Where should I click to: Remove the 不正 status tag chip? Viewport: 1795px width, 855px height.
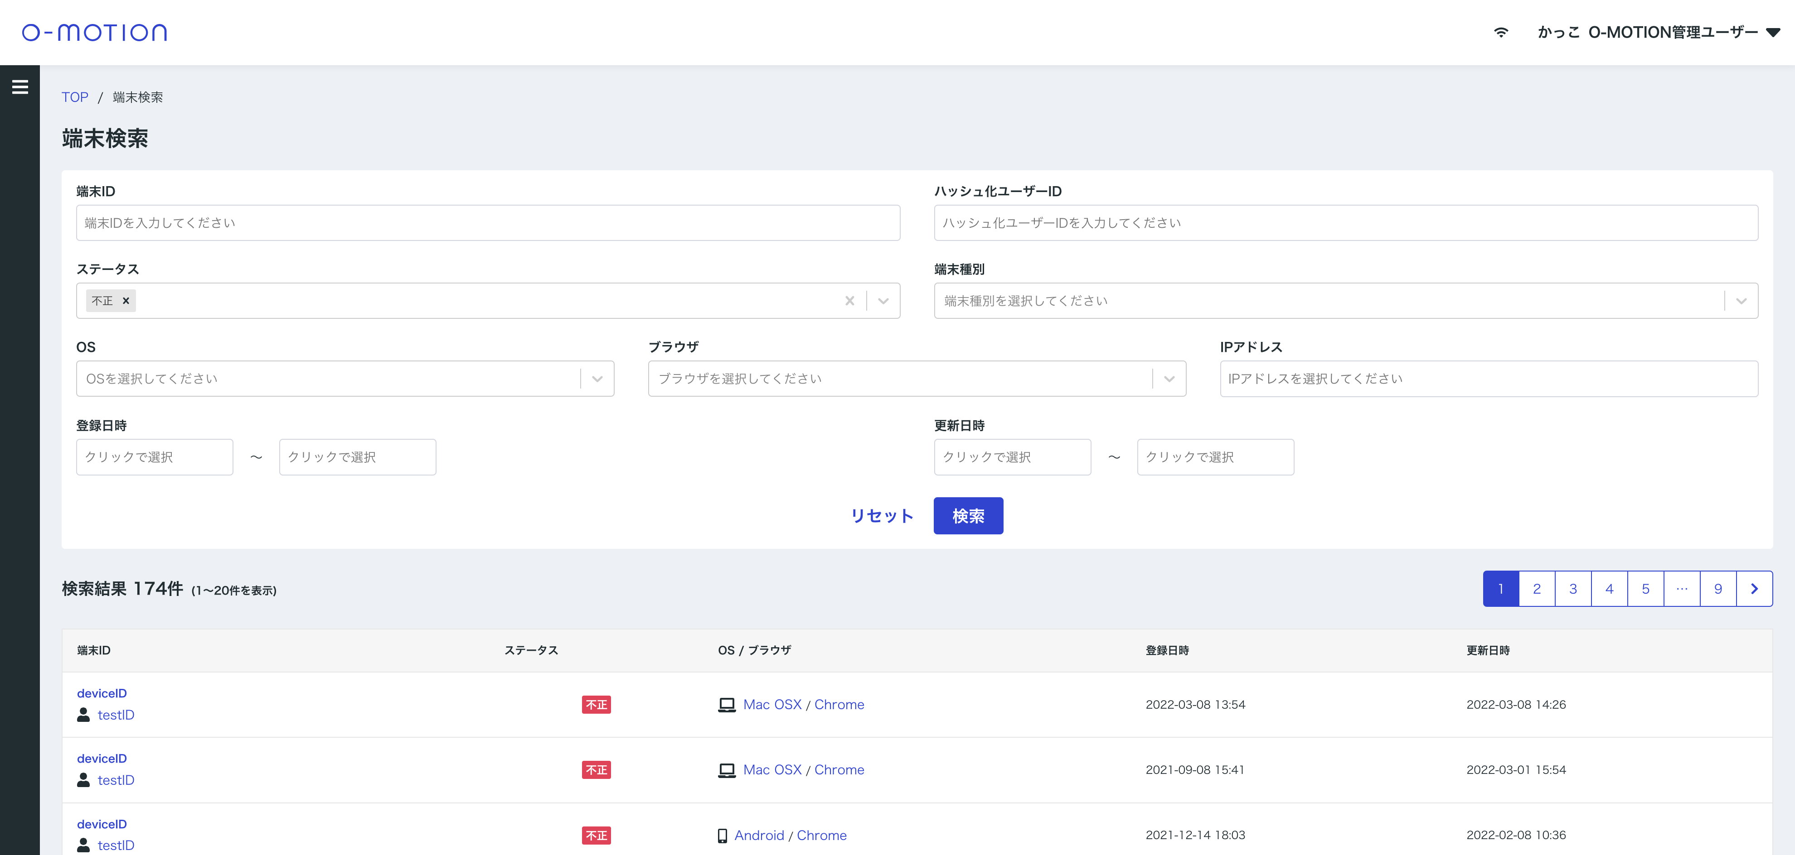[126, 301]
